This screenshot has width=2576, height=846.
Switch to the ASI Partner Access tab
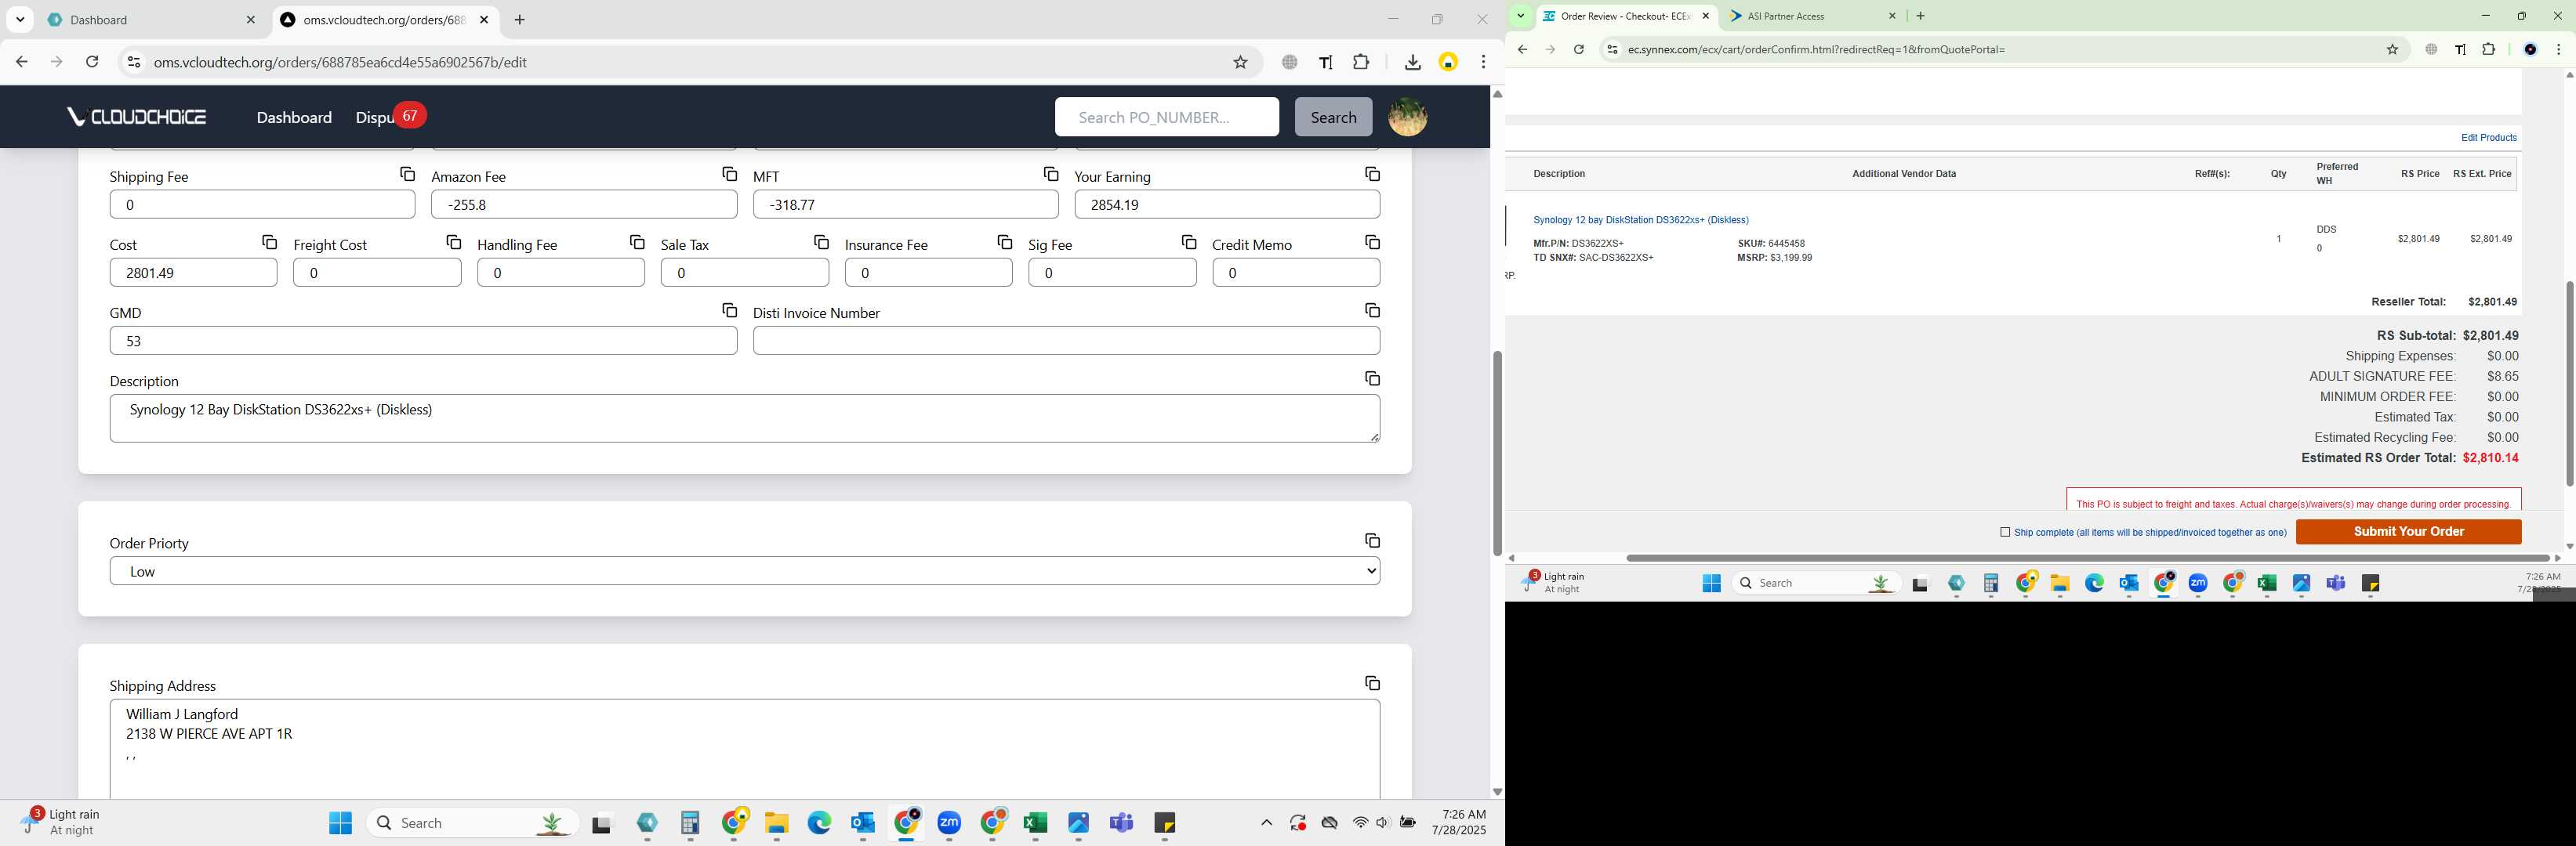tap(1812, 16)
